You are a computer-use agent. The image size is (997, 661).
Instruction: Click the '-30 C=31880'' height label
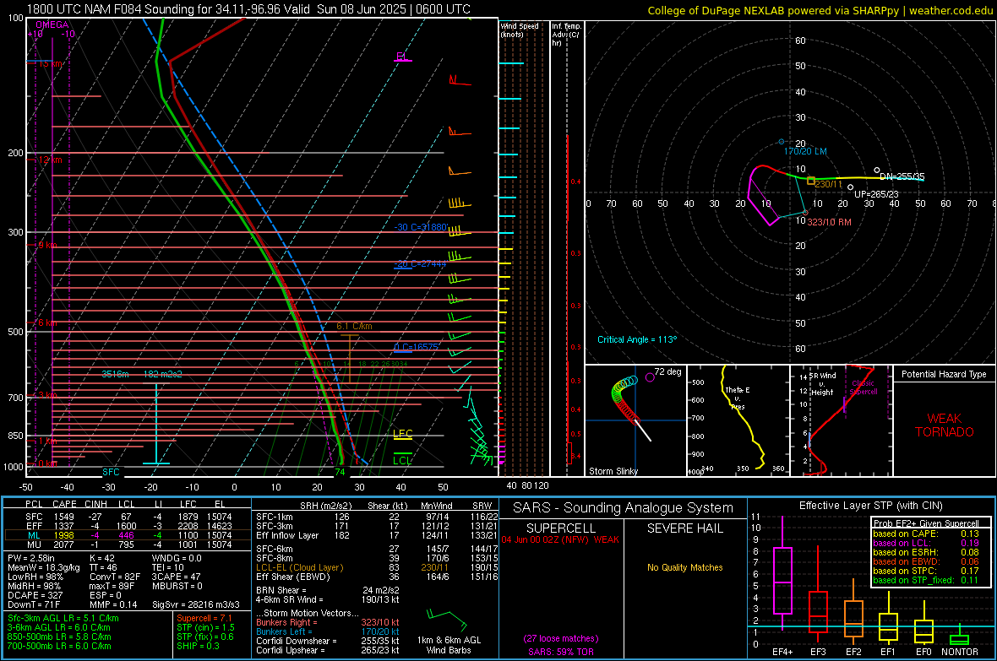421,227
